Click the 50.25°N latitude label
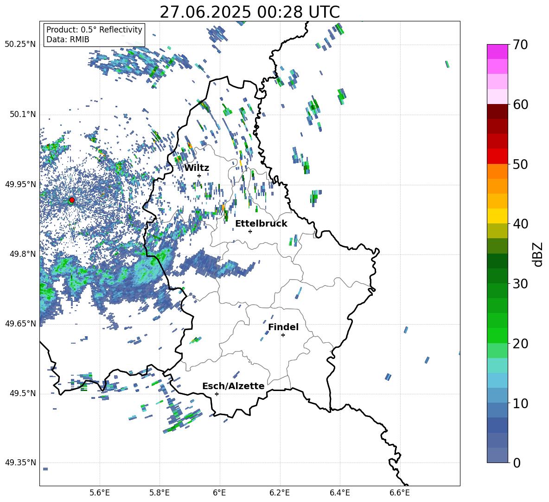This screenshot has height=502, width=549. (x=20, y=45)
